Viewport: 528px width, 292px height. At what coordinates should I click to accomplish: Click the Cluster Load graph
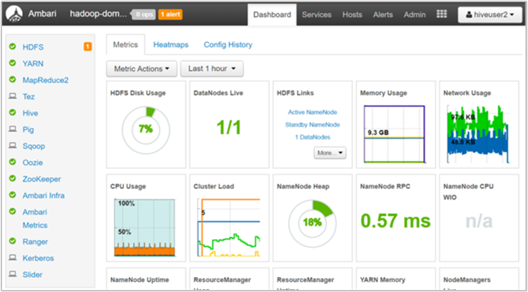coord(229,227)
